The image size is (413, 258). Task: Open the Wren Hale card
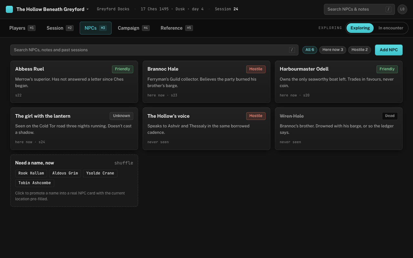339,129
